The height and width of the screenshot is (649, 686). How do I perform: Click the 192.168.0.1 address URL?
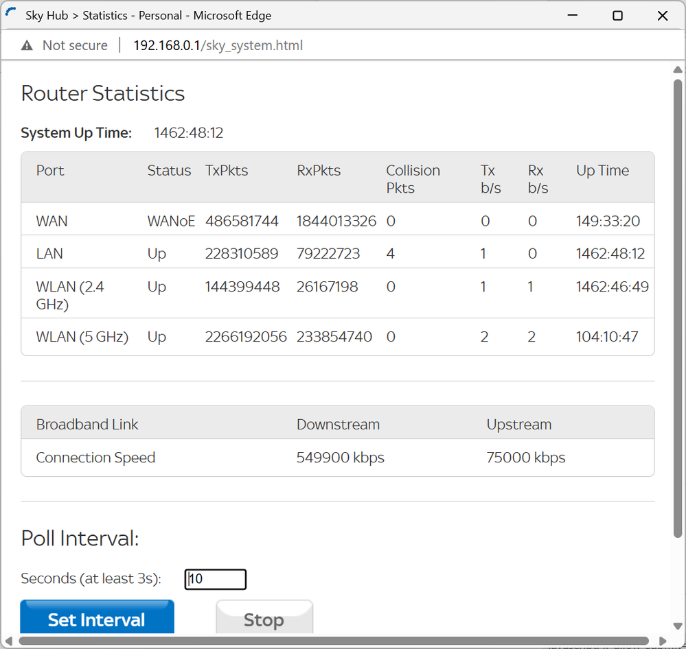(218, 46)
